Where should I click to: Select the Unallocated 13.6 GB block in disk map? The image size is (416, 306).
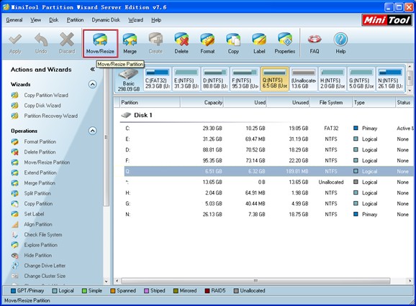pos(304,79)
